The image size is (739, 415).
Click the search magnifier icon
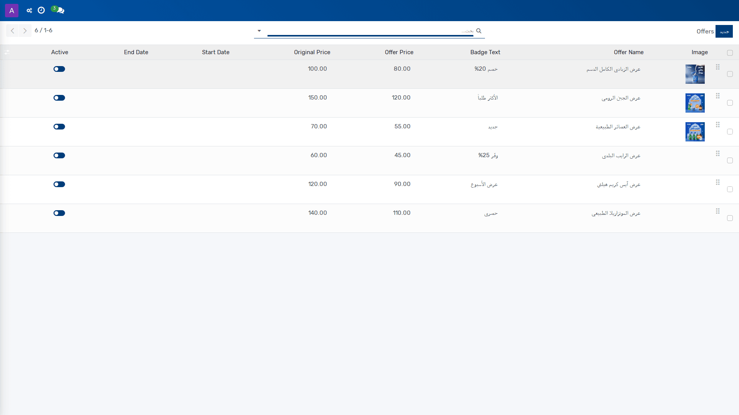click(479, 31)
